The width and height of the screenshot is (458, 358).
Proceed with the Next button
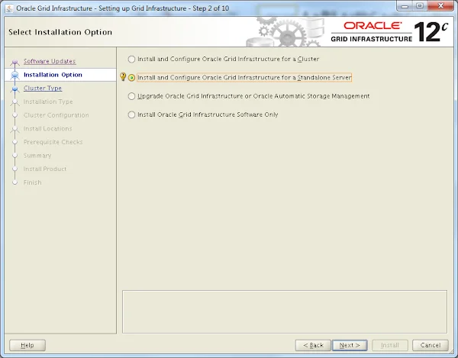tap(350, 345)
